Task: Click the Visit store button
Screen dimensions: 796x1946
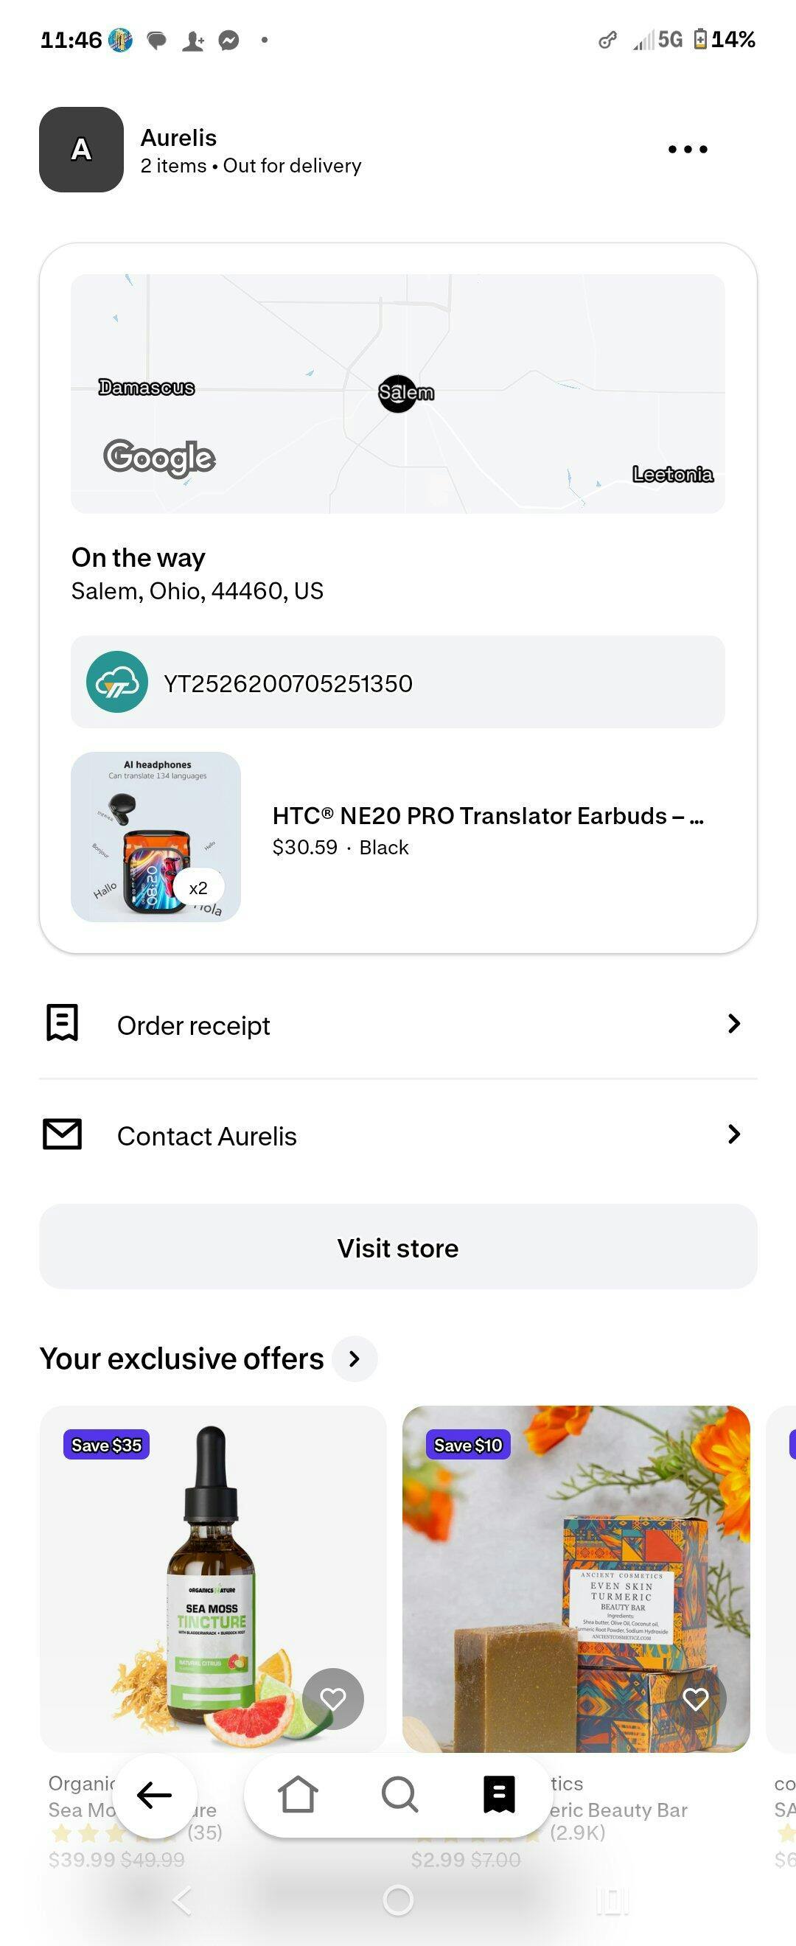Action: [x=398, y=1247]
